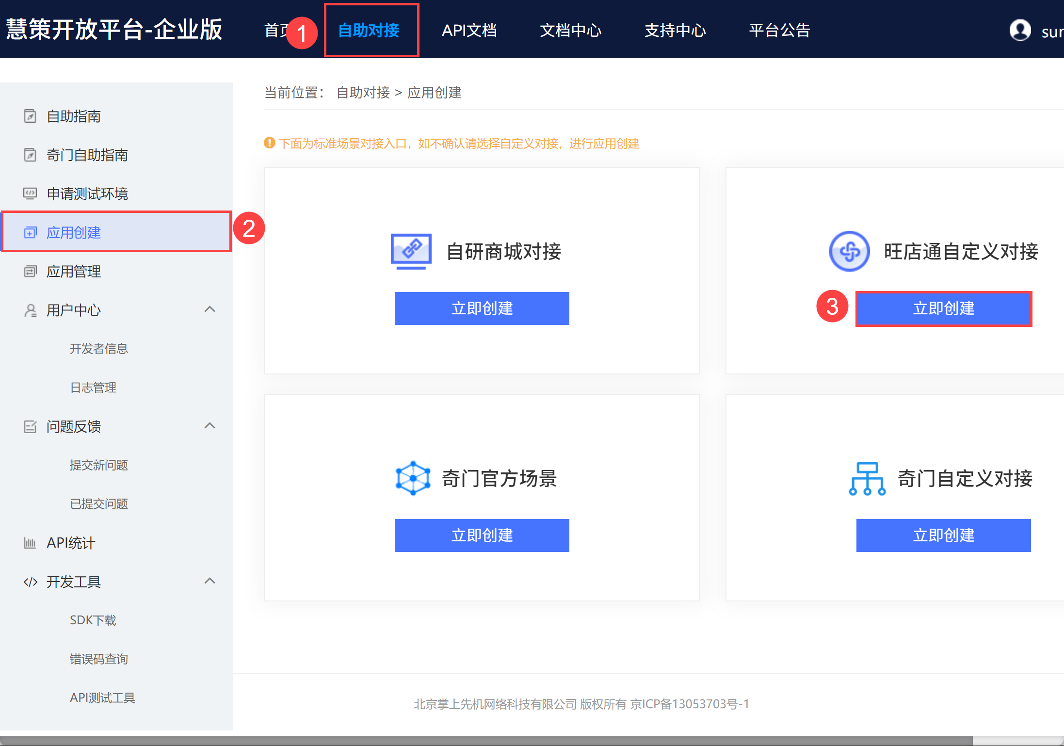This screenshot has height=746, width=1064.
Task: Click the 奇门官方场景 cube icon
Action: coord(413,478)
